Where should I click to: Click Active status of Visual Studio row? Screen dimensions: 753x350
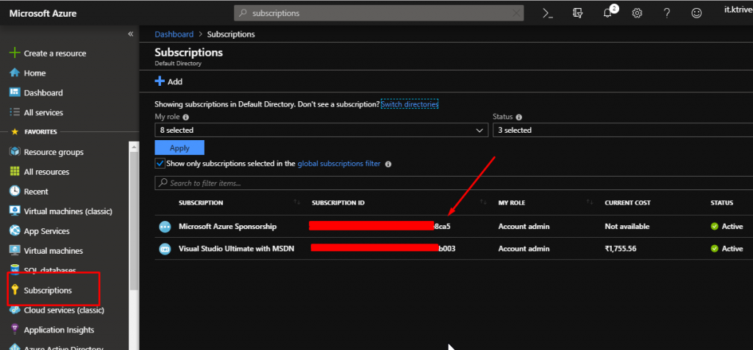click(727, 248)
